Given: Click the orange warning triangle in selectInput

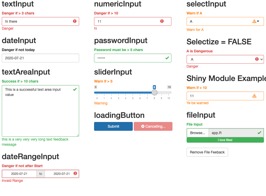Looking at the screenshot, I should tap(254, 21).
